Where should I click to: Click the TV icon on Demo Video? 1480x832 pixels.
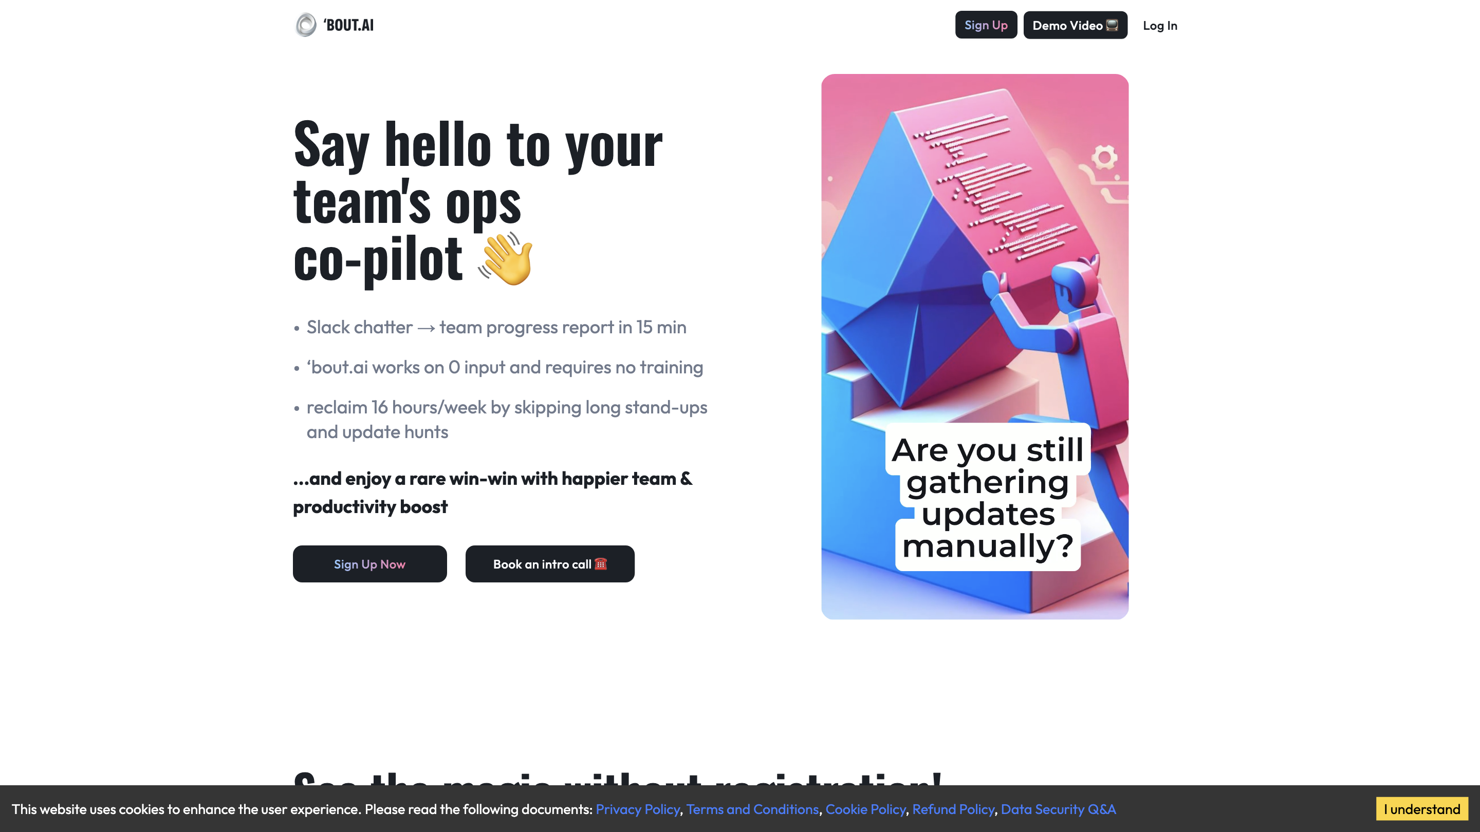(x=1112, y=25)
